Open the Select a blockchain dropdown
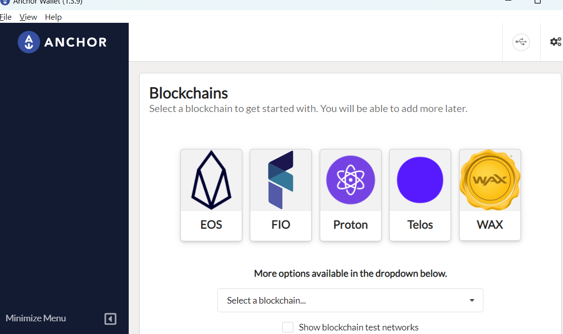Screen dimensions: 563x334 pos(350,300)
